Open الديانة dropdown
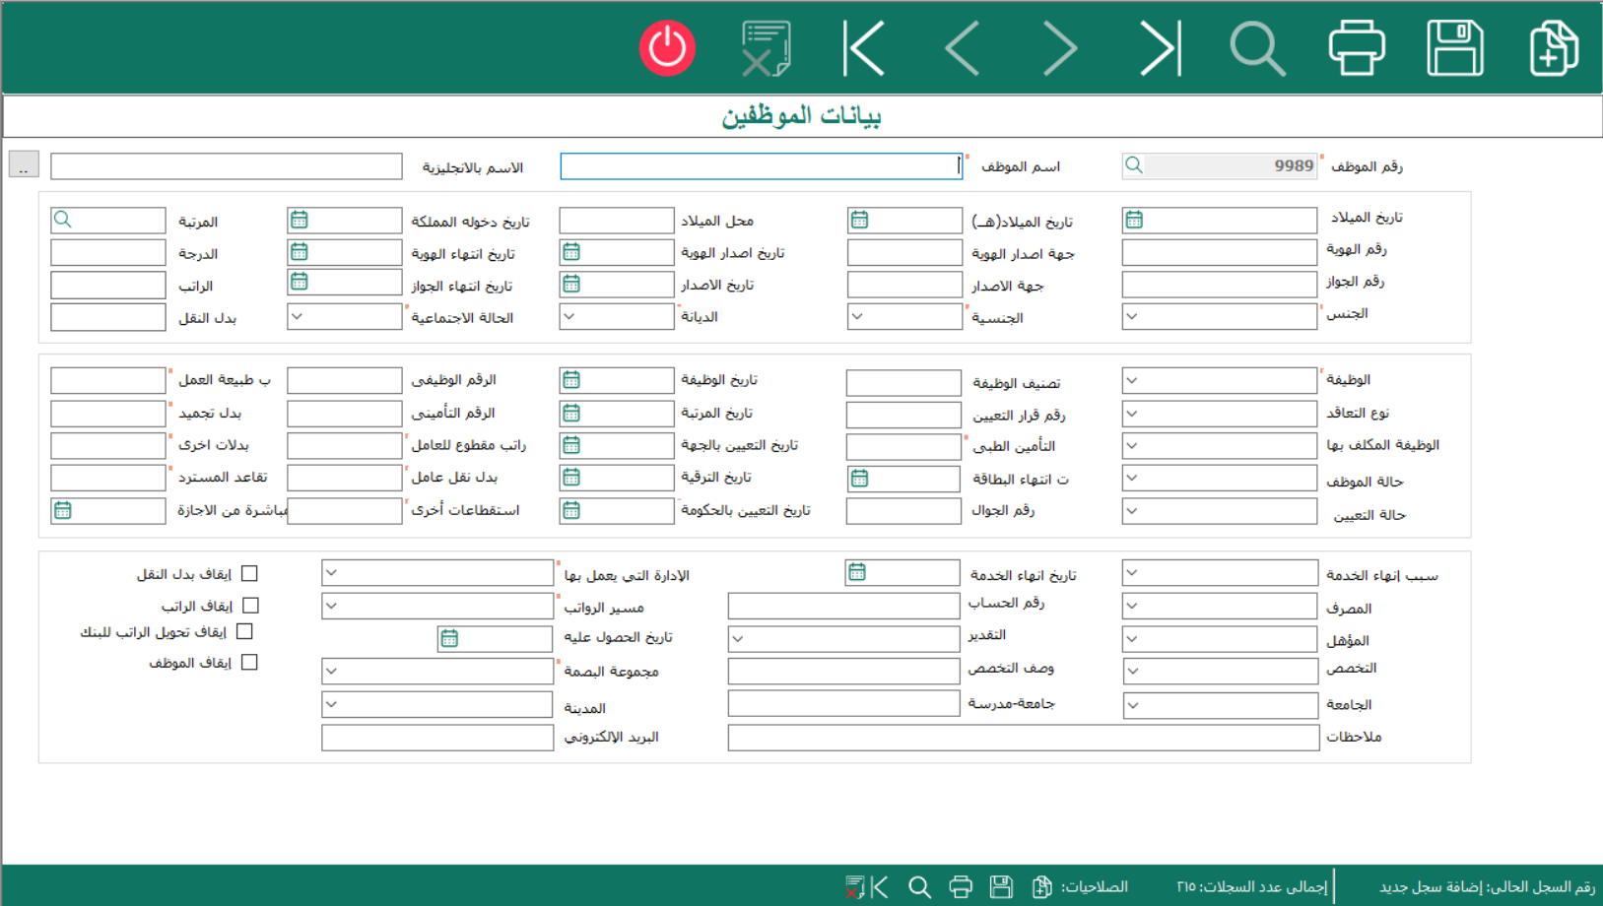 [x=569, y=316]
